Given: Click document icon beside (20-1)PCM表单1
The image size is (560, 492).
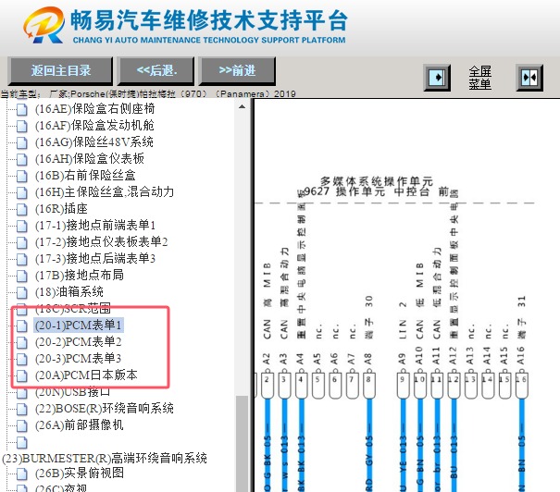Looking at the screenshot, I should point(22,326).
